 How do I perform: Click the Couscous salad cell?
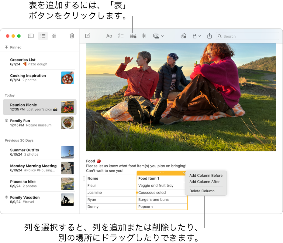(x=162, y=193)
